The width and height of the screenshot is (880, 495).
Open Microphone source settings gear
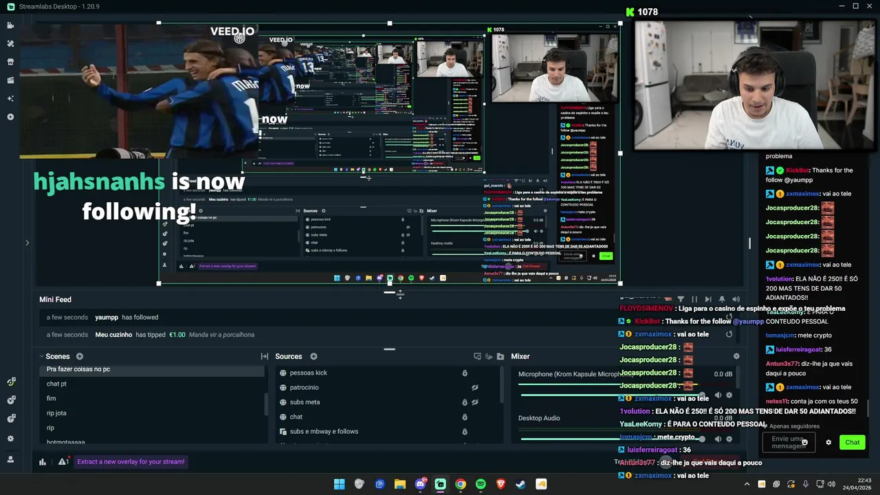pos(729,395)
